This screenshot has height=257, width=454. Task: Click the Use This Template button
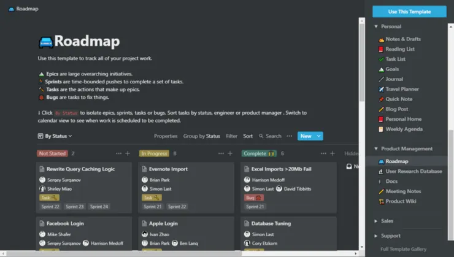coord(409,12)
